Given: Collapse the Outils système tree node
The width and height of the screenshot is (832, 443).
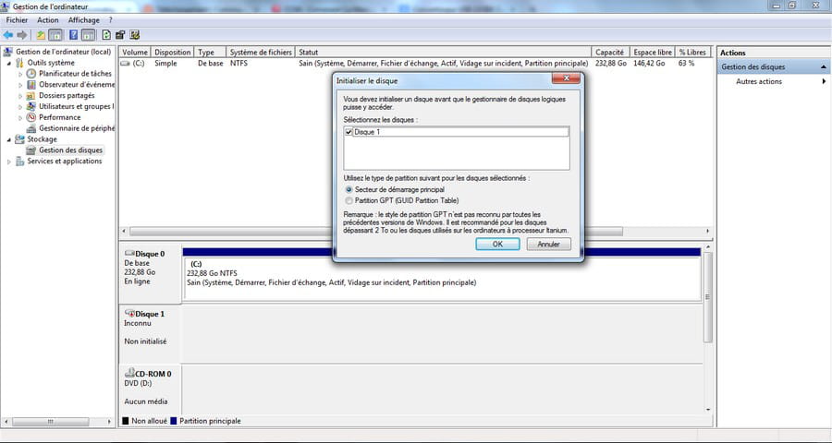Looking at the screenshot, I should click(x=9, y=63).
